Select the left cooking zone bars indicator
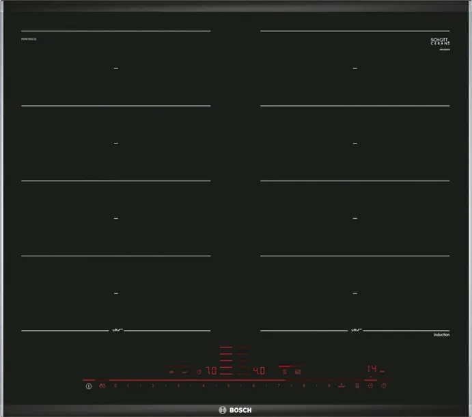The height and width of the screenshot is (417, 472). click(226, 361)
